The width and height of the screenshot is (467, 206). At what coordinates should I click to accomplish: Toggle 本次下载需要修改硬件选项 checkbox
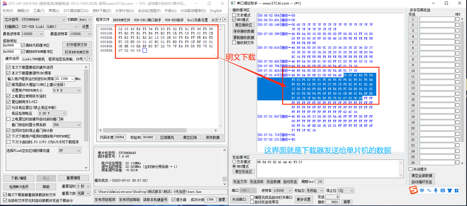point(9,67)
